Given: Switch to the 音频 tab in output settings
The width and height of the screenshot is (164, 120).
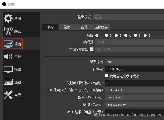Looking at the screenshot, I should [84, 27].
